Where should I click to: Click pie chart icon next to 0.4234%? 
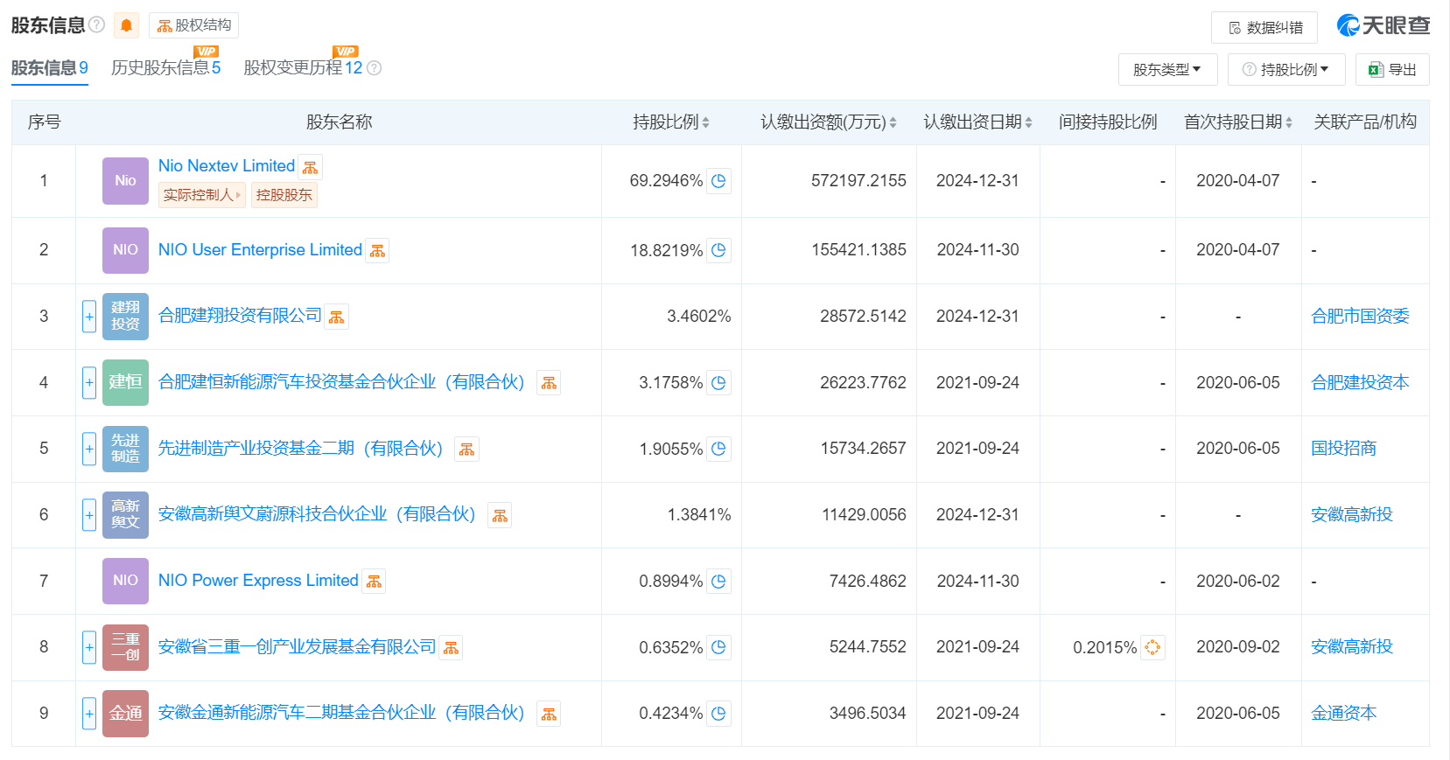coord(718,713)
